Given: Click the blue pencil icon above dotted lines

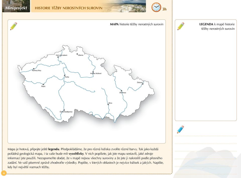Looking at the screenshot, I should 180,129.
